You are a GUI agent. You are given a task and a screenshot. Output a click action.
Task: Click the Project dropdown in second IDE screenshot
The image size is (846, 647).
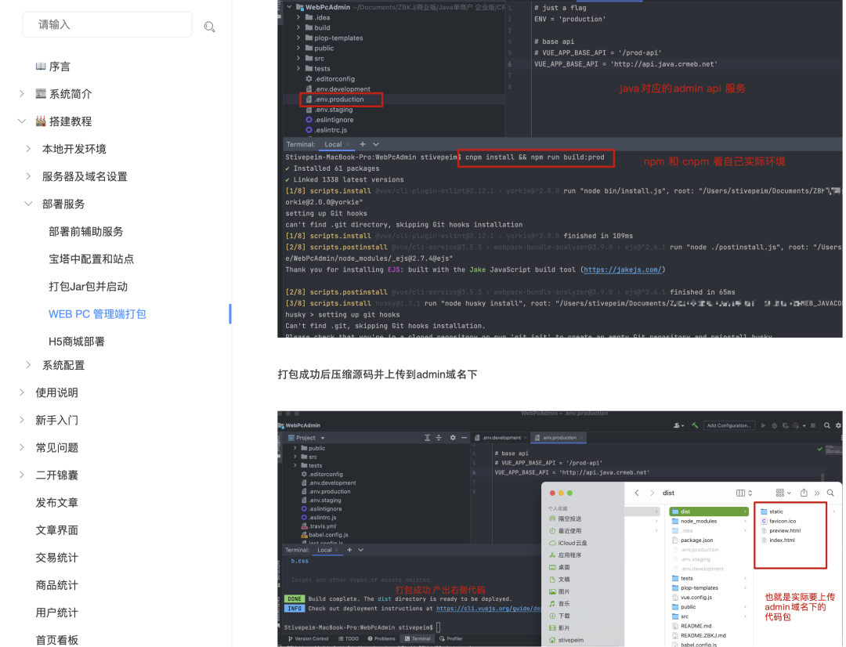(306, 438)
